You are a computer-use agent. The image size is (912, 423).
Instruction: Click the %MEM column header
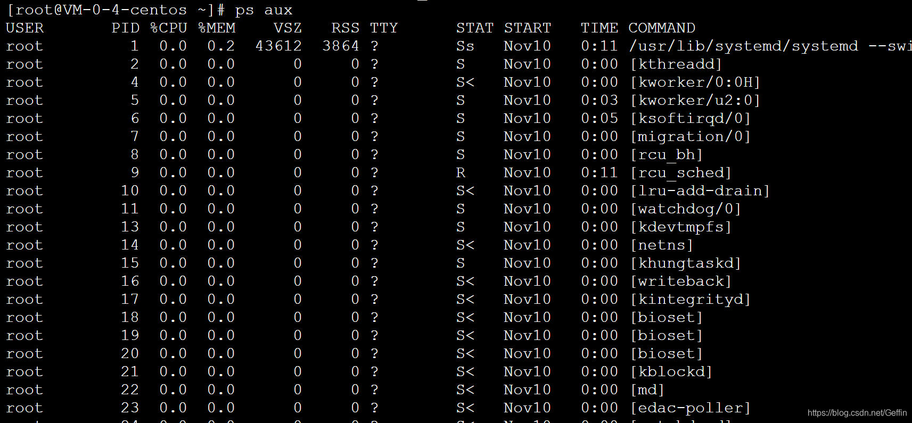[216, 28]
